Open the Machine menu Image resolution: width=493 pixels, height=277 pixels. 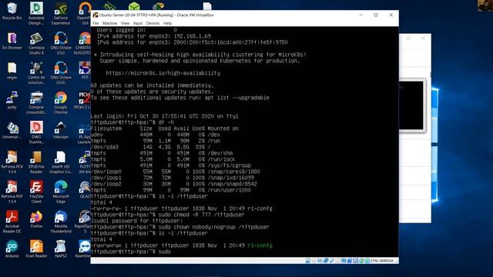point(109,23)
